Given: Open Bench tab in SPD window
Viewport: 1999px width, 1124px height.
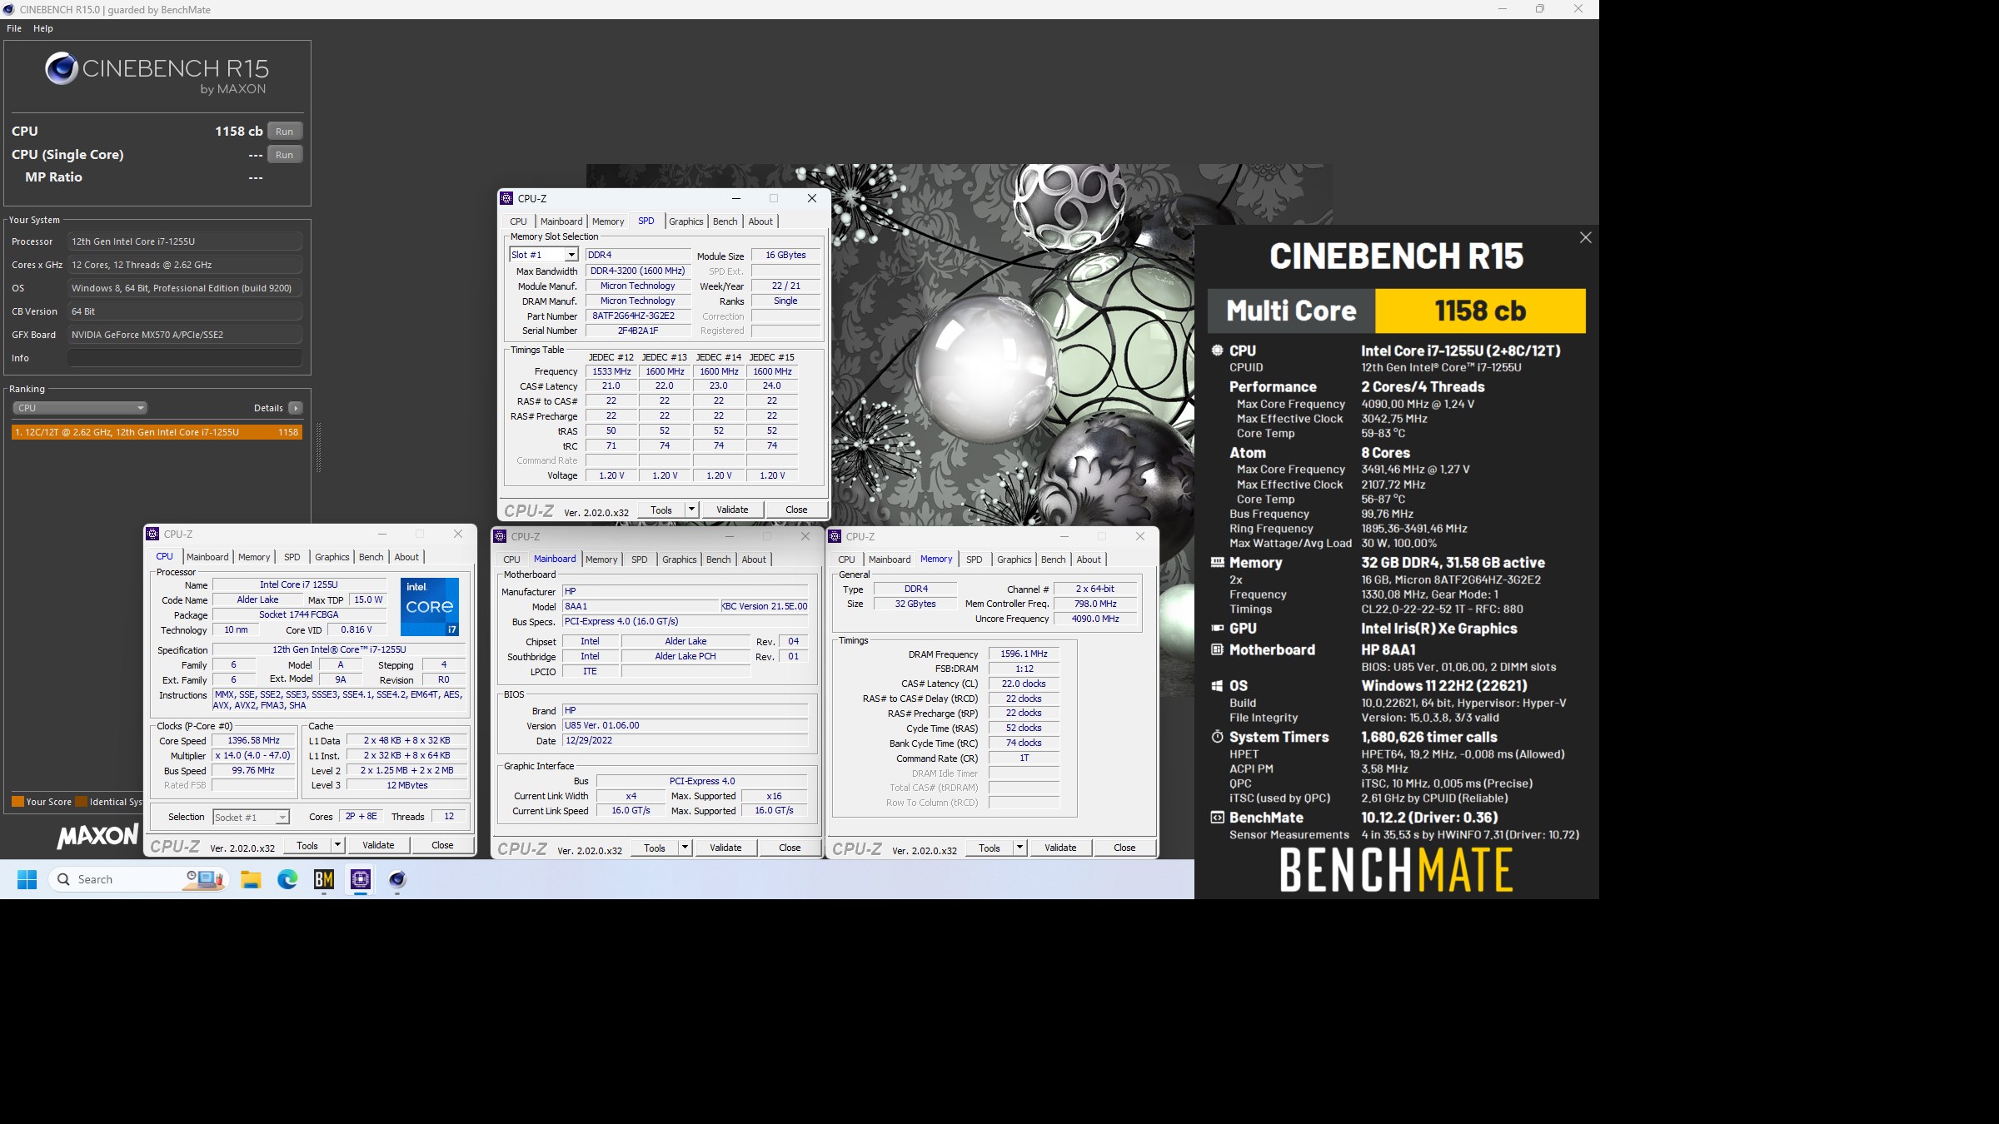Looking at the screenshot, I should tap(725, 221).
